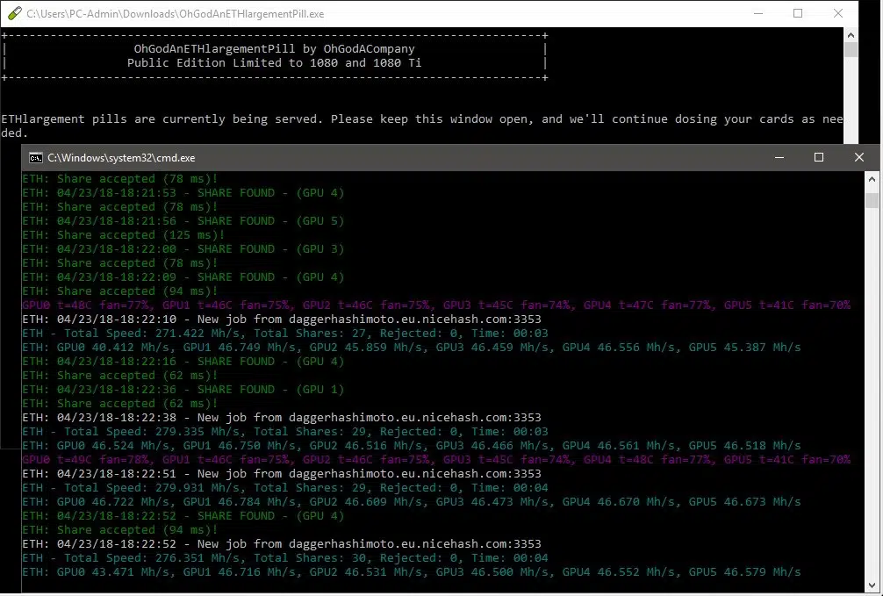Click the Total Speed 279.931 Mh/s line
This screenshot has width=883, height=596.
[x=285, y=488]
